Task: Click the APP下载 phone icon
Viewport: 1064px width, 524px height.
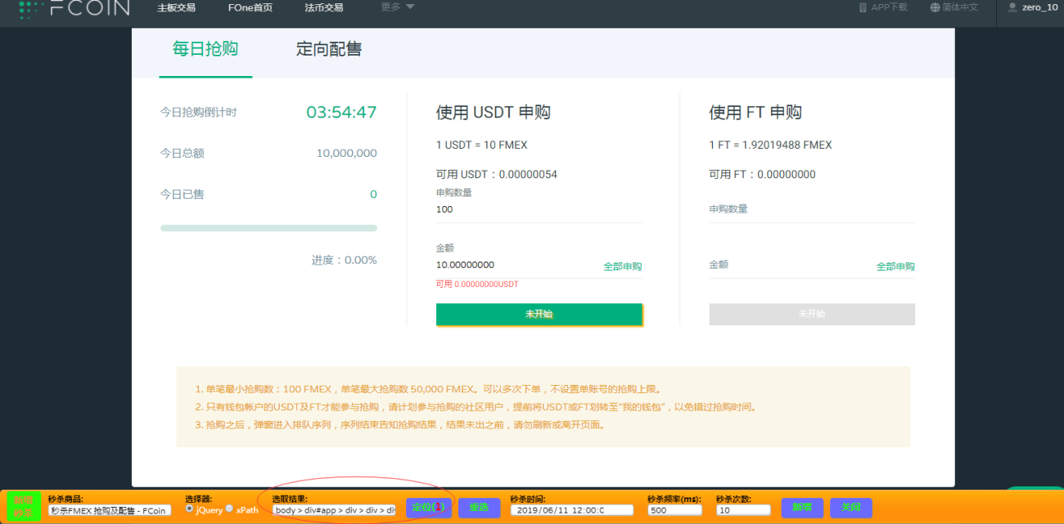Action: [x=863, y=7]
